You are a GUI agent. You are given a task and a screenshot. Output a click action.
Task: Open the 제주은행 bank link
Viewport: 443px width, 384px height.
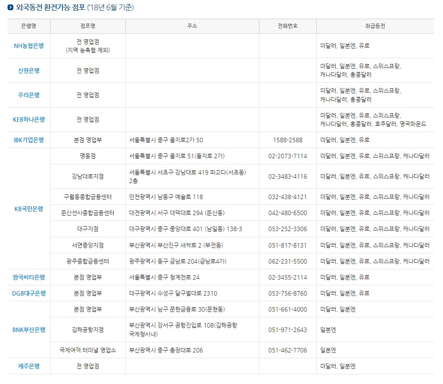29,366
